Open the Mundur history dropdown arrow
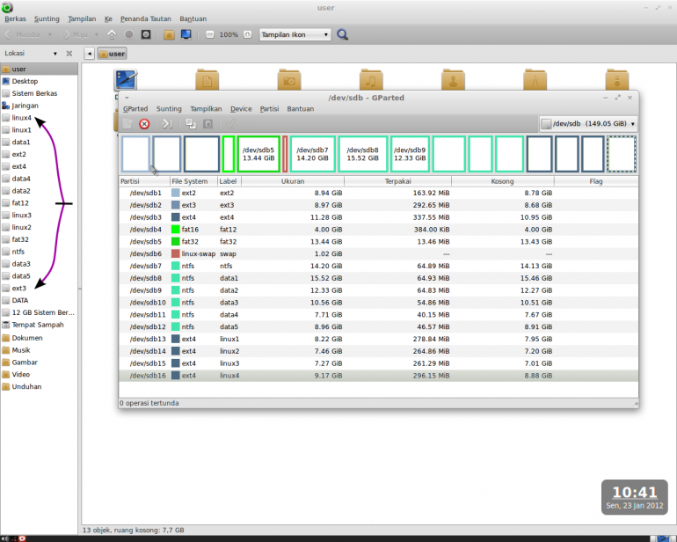The height and width of the screenshot is (542, 677). [x=49, y=34]
